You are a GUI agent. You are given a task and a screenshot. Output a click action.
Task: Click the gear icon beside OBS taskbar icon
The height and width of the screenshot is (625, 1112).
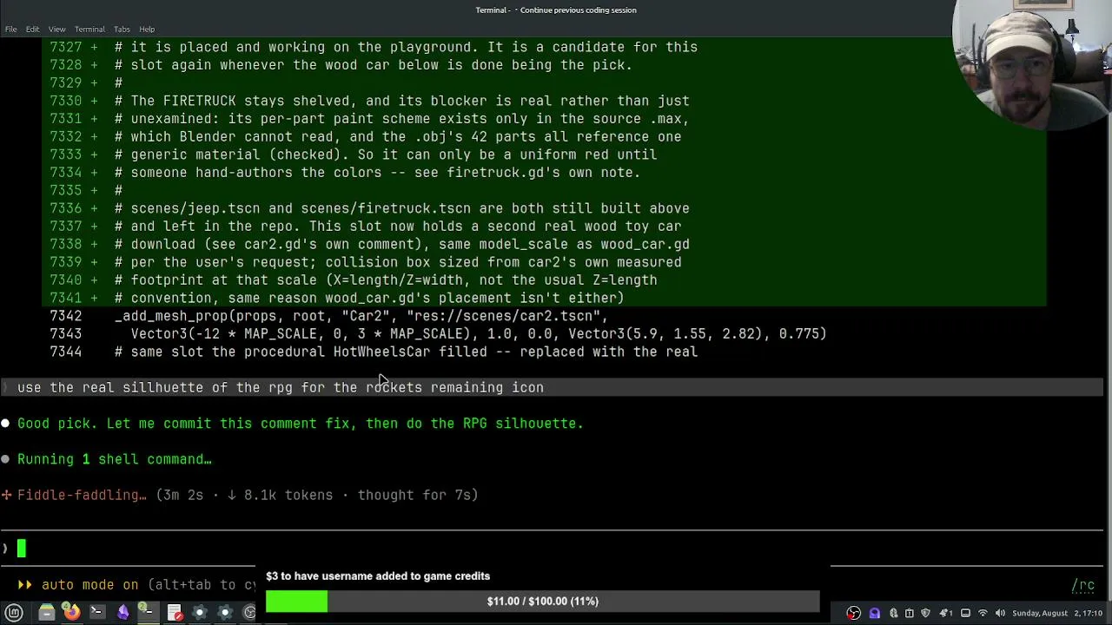click(x=225, y=613)
